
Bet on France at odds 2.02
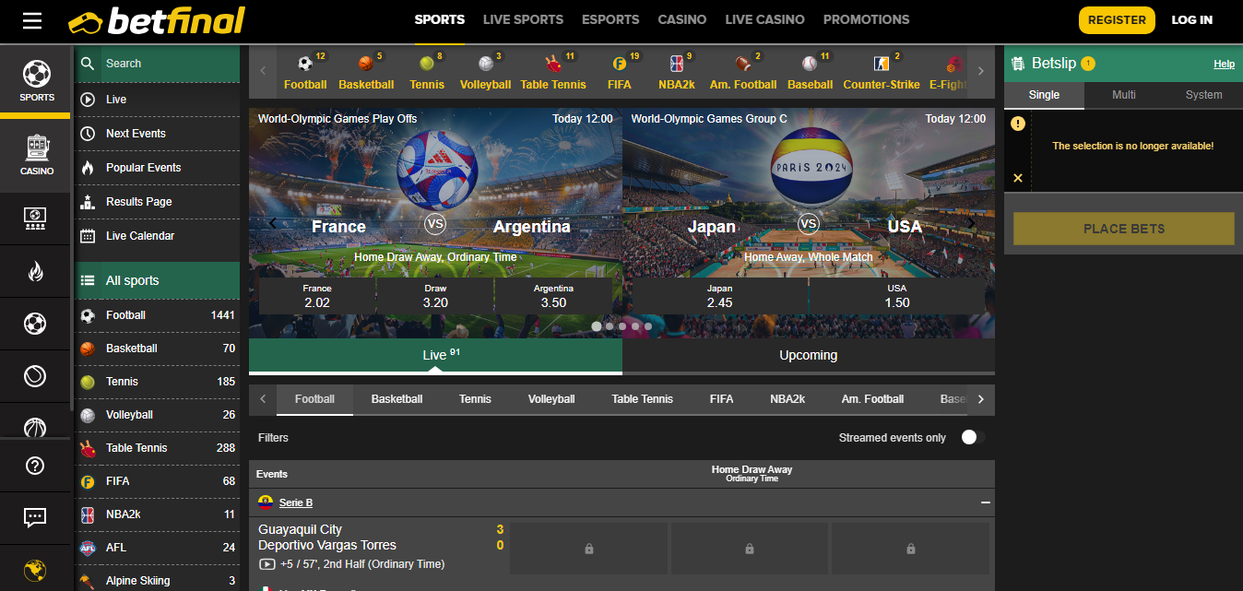pos(316,296)
